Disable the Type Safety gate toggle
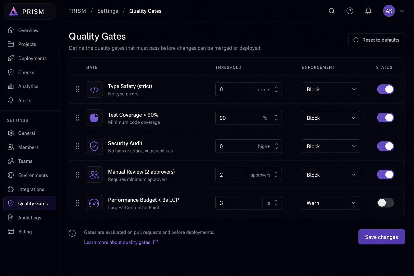414x276 pixels. pyautogui.click(x=385, y=89)
